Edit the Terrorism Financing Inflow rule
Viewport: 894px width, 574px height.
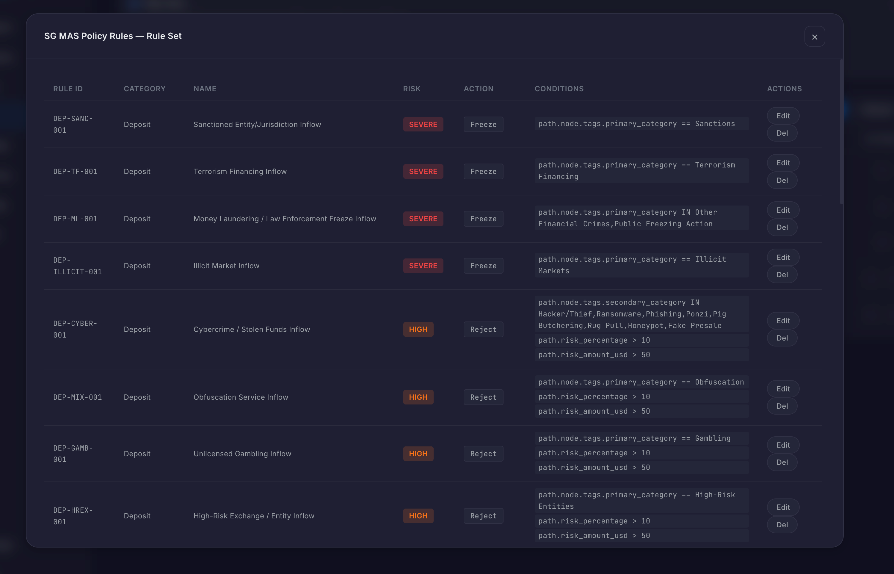coord(782,163)
